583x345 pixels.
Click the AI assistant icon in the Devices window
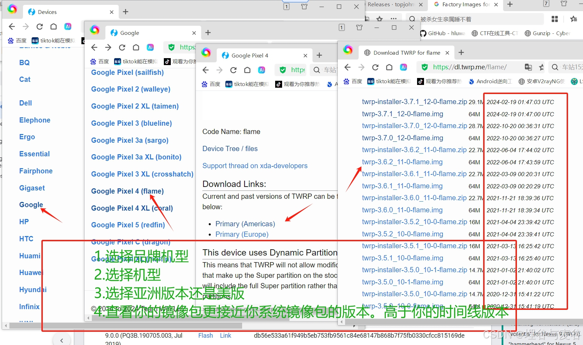(68, 26)
